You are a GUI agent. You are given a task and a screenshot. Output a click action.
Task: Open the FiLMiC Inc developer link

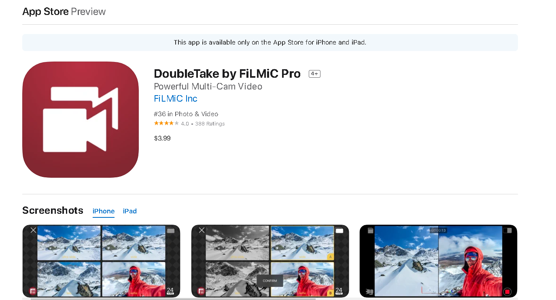click(x=176, y=98)
